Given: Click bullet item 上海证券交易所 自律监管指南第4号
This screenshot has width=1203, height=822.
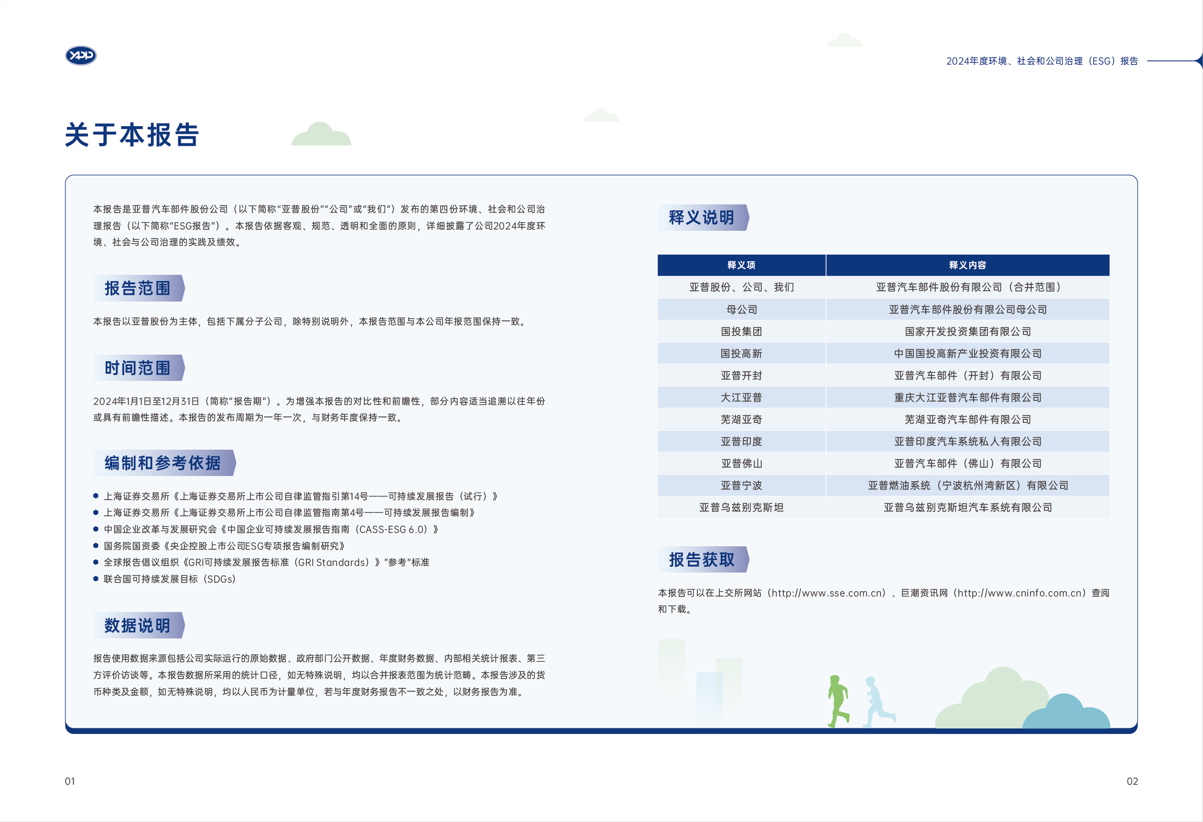Looking at the screenshot, I should [284, 512].
